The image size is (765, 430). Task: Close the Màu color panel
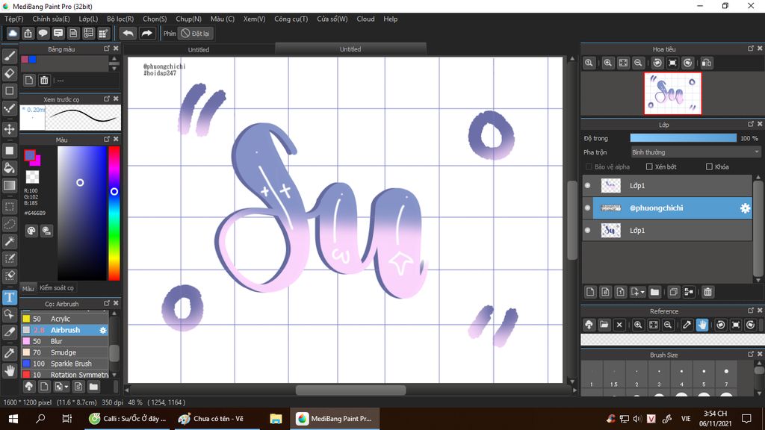pos(116,140)
